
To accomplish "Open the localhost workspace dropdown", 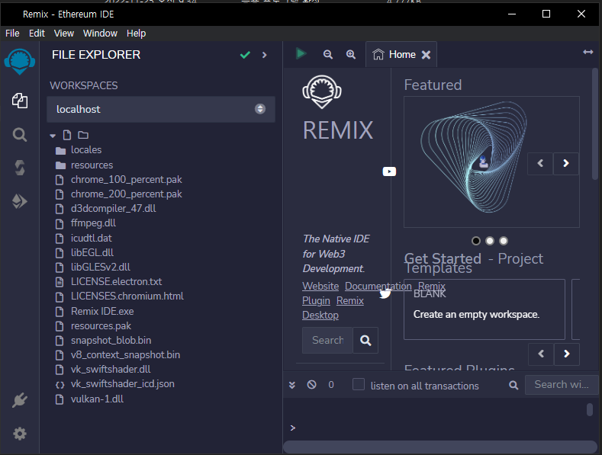I will (x=161, y=109).
